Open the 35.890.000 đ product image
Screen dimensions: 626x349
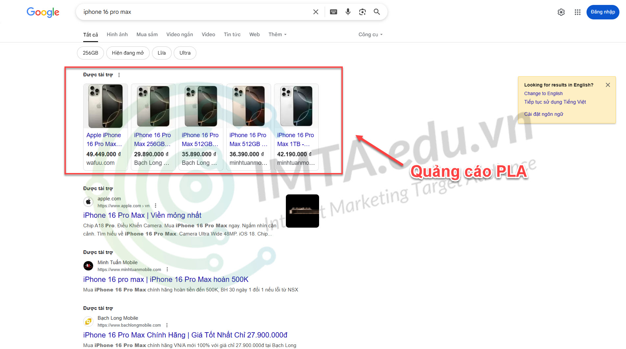[x=201, y=106]
